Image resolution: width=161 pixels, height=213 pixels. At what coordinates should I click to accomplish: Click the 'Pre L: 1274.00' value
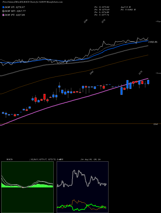pyautogui.click(x=102, y=12)
